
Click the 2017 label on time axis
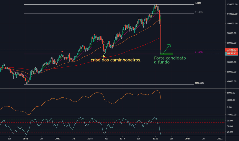point(58,138)
